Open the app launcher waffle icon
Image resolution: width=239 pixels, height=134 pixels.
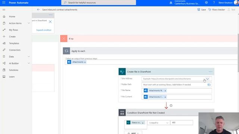click(x=4, y=3)
